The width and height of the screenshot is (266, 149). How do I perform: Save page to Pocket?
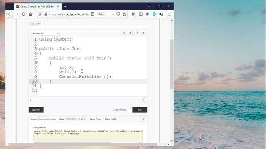click(118, 14)
